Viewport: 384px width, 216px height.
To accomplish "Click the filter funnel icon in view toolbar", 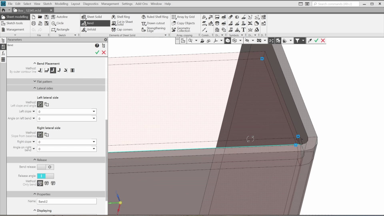I will point(298,41).
